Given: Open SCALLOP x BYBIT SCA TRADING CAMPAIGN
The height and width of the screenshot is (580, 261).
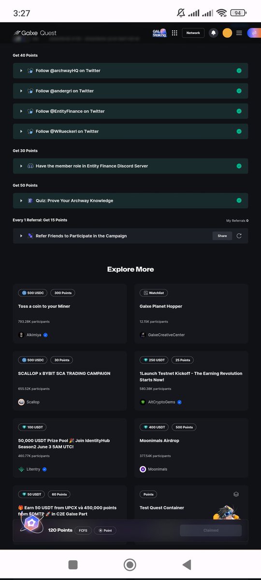Looking at the screenshot, I should point(70,381).
